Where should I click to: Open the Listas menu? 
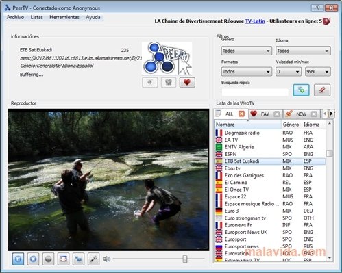[x=37, y=17]
